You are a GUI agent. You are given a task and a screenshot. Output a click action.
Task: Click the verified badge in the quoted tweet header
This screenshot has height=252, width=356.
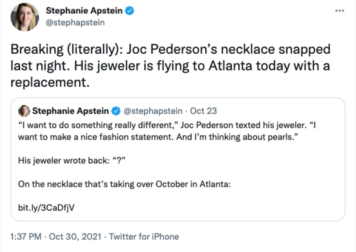[x=116, y=111]
